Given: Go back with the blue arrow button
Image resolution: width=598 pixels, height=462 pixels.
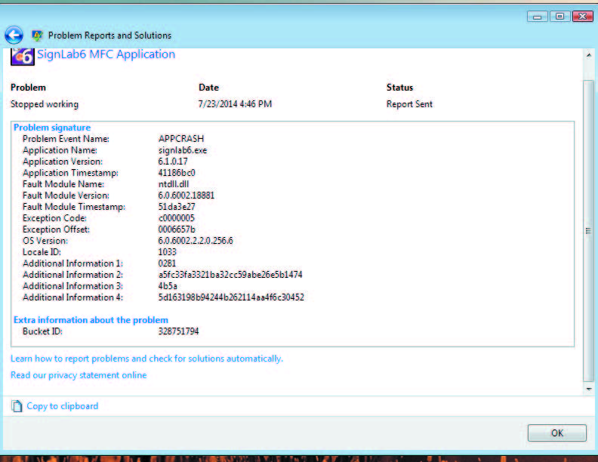Looking at the screenshot, I should [x=14, y=35].
